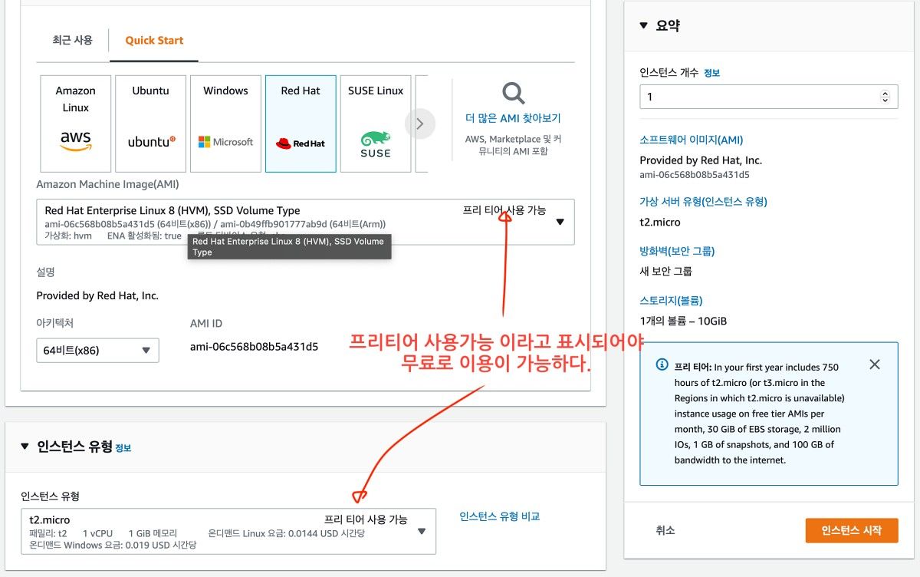Screen dimensions: 920x577
Task: Open the 64비트(x86) architecture dropdown
Action: (x=97, y=351)
